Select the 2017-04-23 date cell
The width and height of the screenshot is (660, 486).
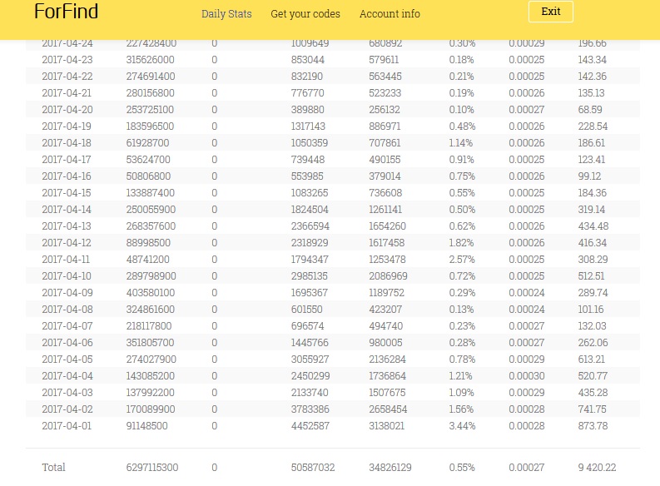click(x=67, y=60)
